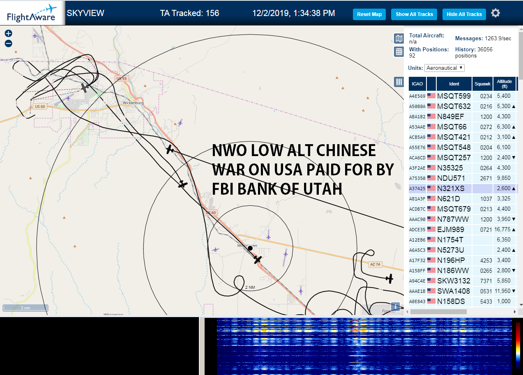Sort table by Ident column header

tap(454, 84)
